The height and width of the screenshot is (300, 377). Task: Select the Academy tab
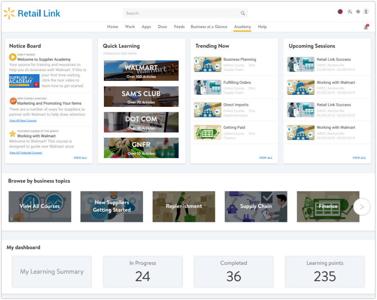(x=243, y=27)
